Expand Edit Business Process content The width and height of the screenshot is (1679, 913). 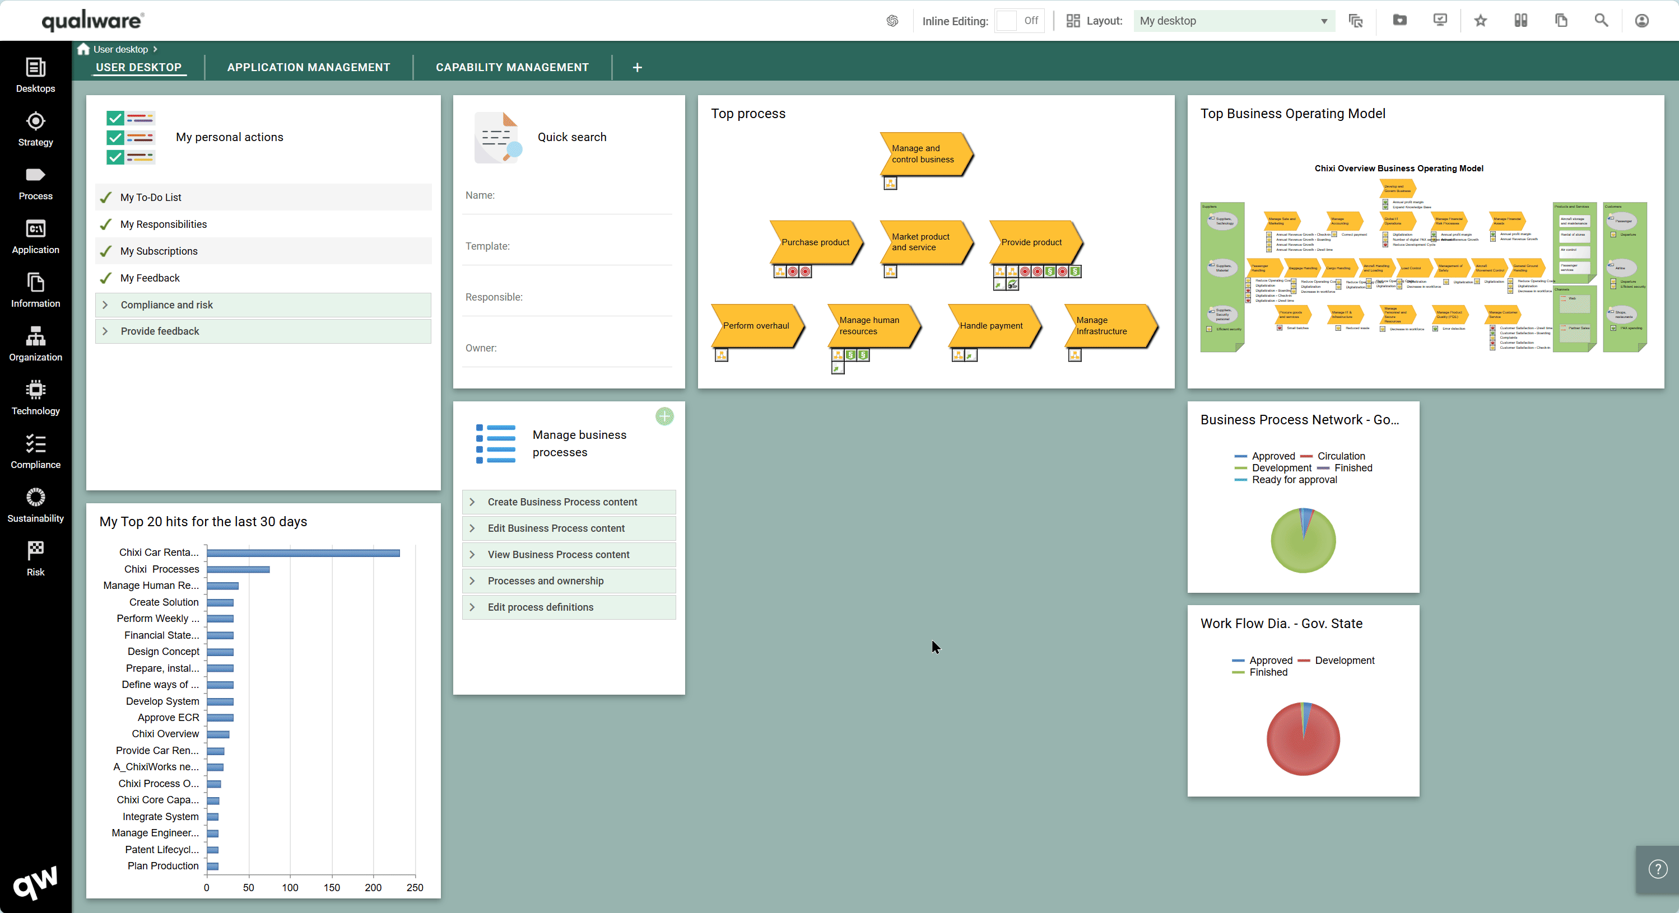(x=569, y=528)
